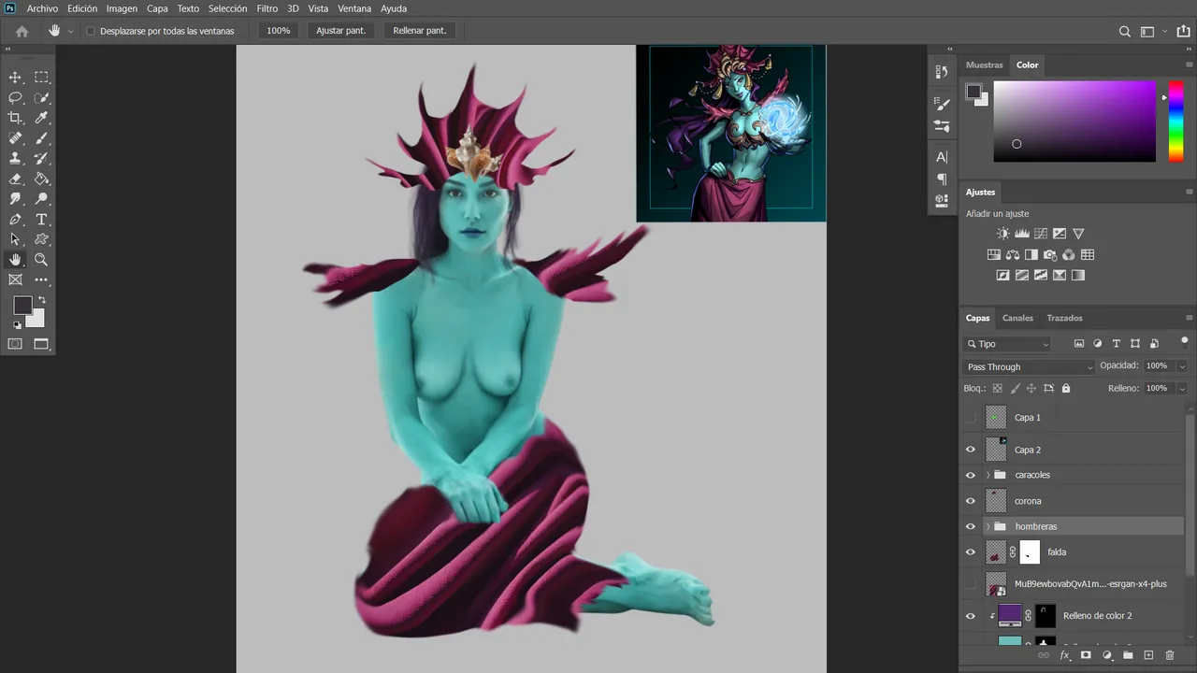1197x673 pixels.
Task: Open the Opacidad slider dropdown
Action: [1182, 366]
